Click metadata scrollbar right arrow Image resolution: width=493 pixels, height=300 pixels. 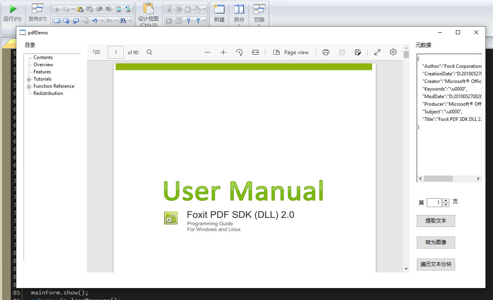(478, 179)
